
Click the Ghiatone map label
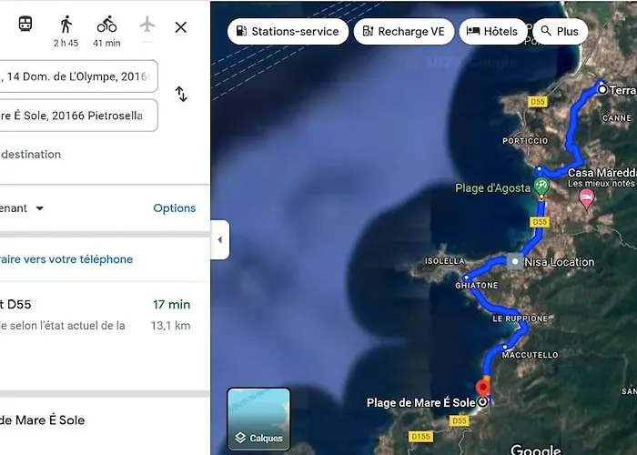coord(477,286)
